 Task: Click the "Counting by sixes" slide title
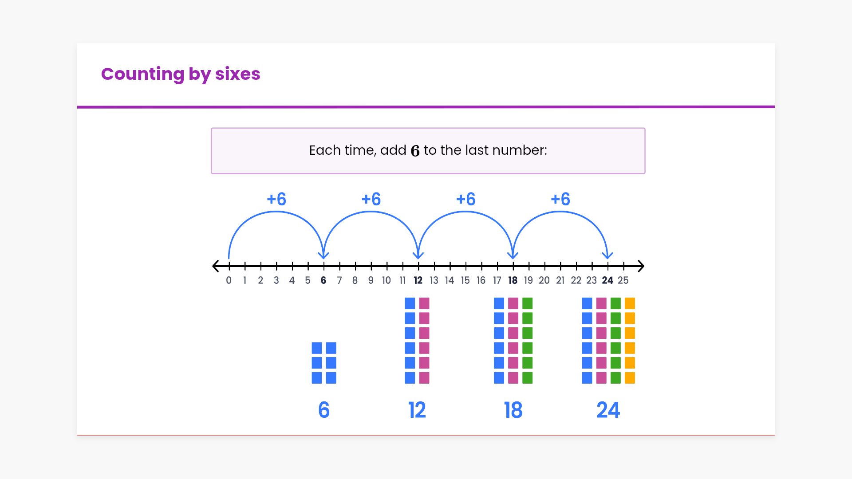(181, 74)
